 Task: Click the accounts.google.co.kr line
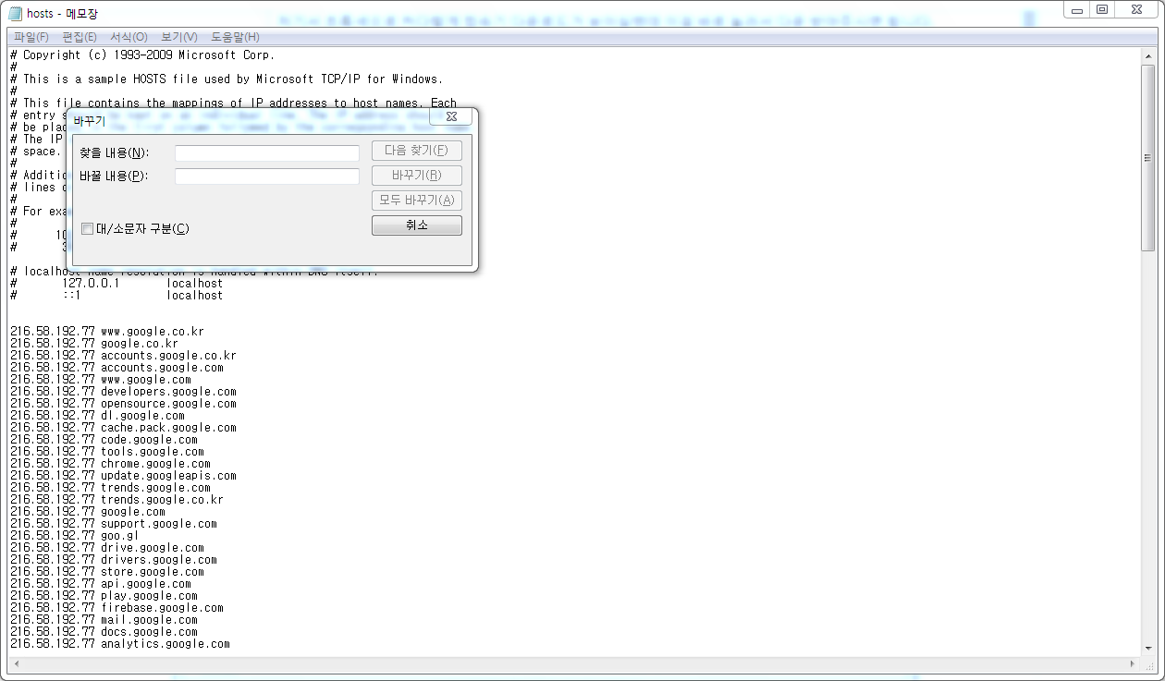[123, 355]
